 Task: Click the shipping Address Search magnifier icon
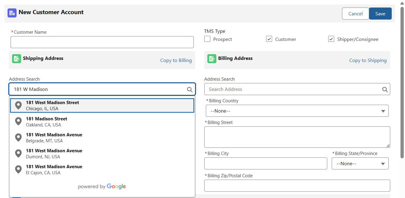pyautogui.click(x=190, y=89)
